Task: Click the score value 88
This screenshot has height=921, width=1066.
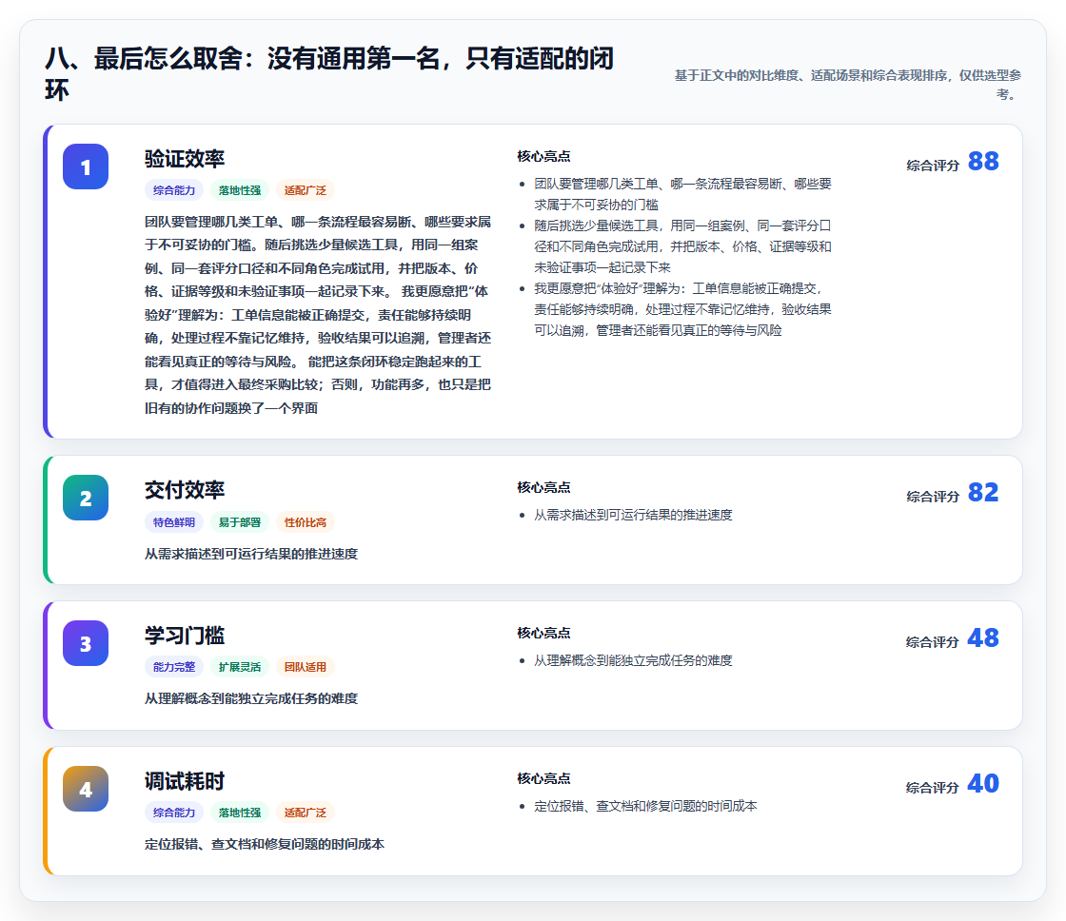Action: click(983, 161)
